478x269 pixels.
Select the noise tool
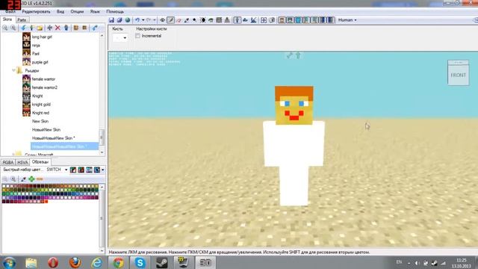[219, 20]
